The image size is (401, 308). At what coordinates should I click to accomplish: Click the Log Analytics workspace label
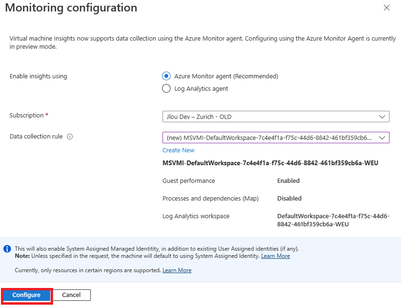pyautogui.click(x=196, y=216)
